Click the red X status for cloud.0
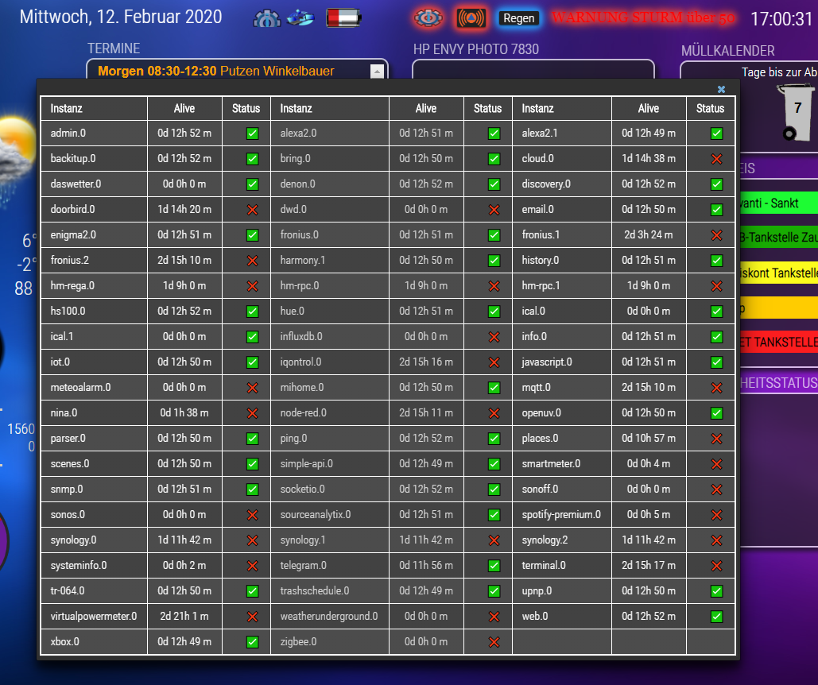The height and width of the screenshot is (685, 818). (716, 159)
